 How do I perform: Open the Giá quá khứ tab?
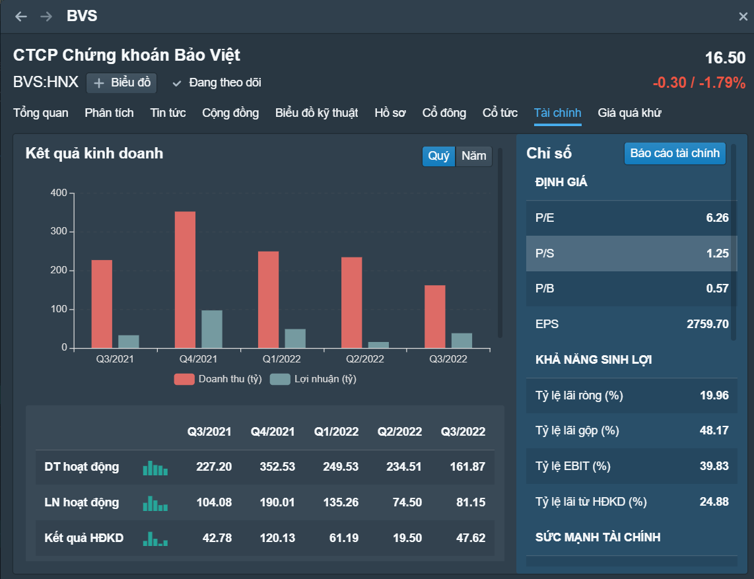coord(629,113)
